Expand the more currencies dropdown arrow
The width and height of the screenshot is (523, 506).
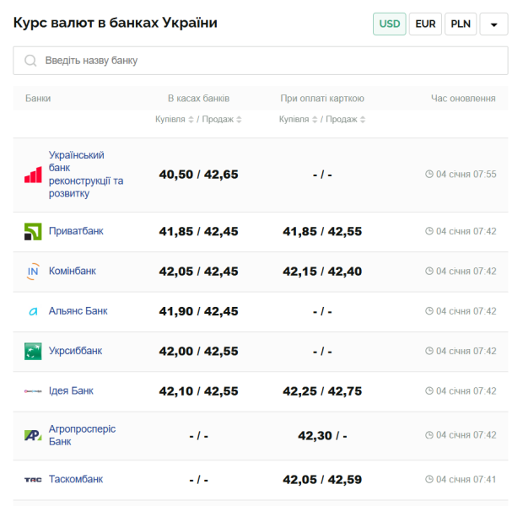point(493,24)
